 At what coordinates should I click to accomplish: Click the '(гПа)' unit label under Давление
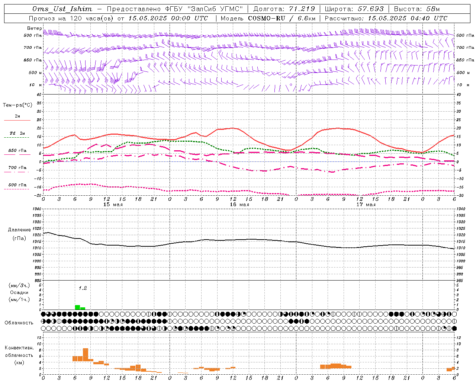click(19, 238)
